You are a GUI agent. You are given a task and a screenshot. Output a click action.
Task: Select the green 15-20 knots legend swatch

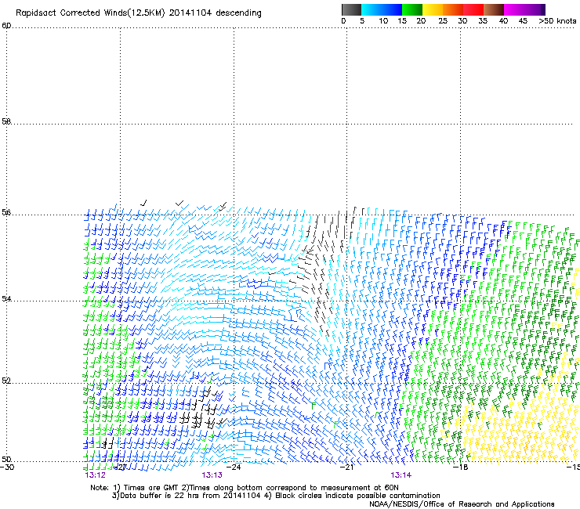[412, 9]
